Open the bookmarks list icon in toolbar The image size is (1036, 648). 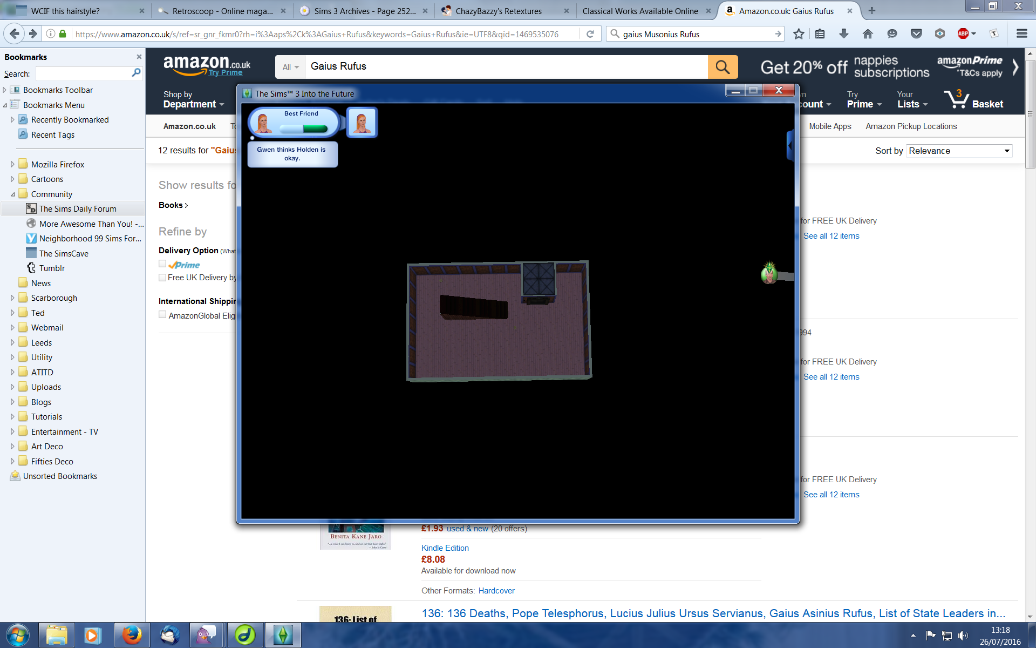click(x=820, y=34)
